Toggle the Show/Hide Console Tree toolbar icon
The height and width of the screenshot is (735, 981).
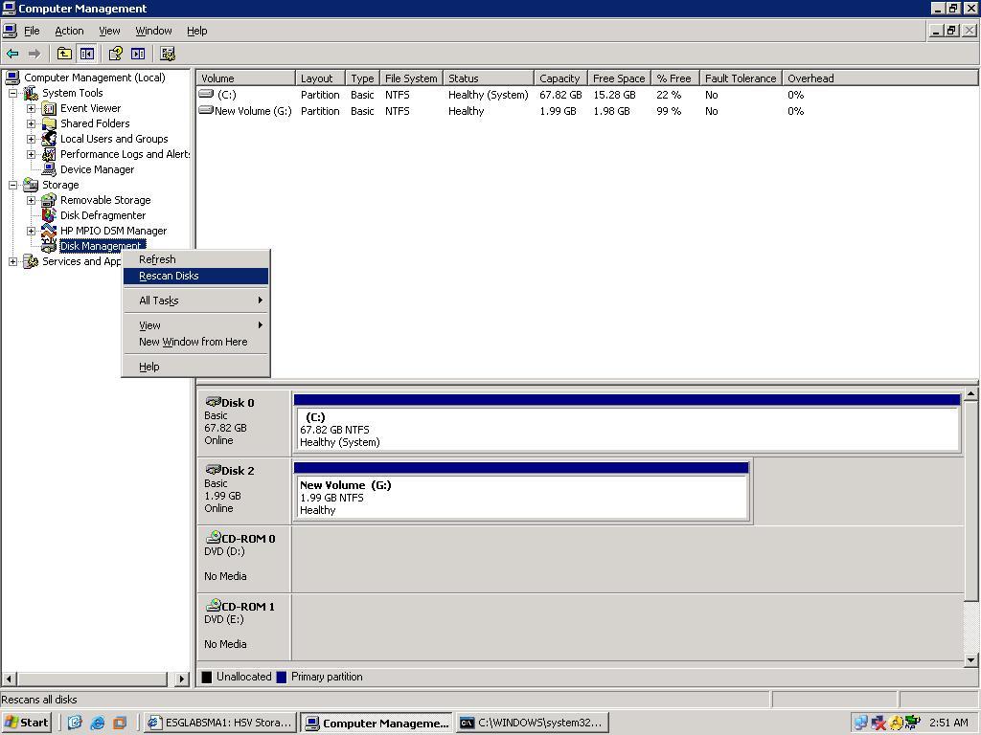point(87,54)
